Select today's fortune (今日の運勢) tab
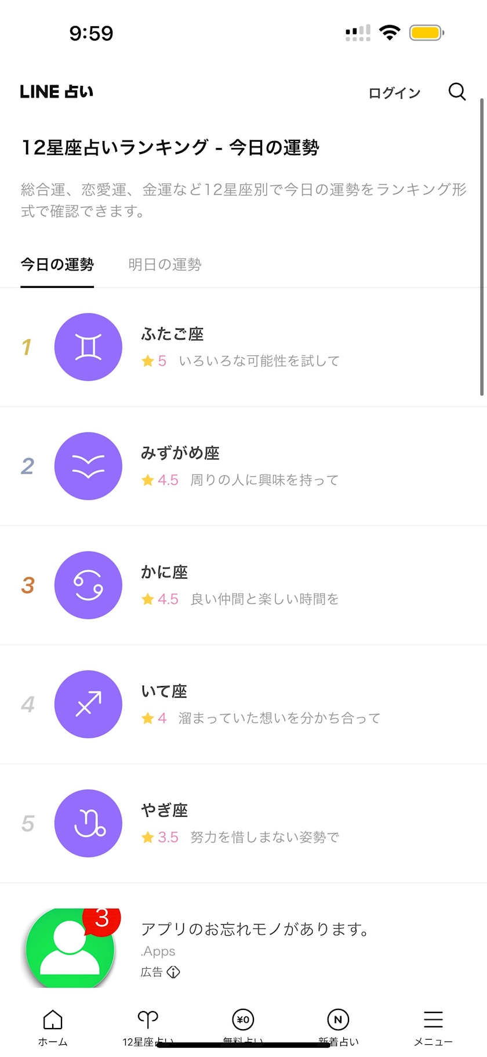This screenshot has width=487, height=1057. point(57,265)
